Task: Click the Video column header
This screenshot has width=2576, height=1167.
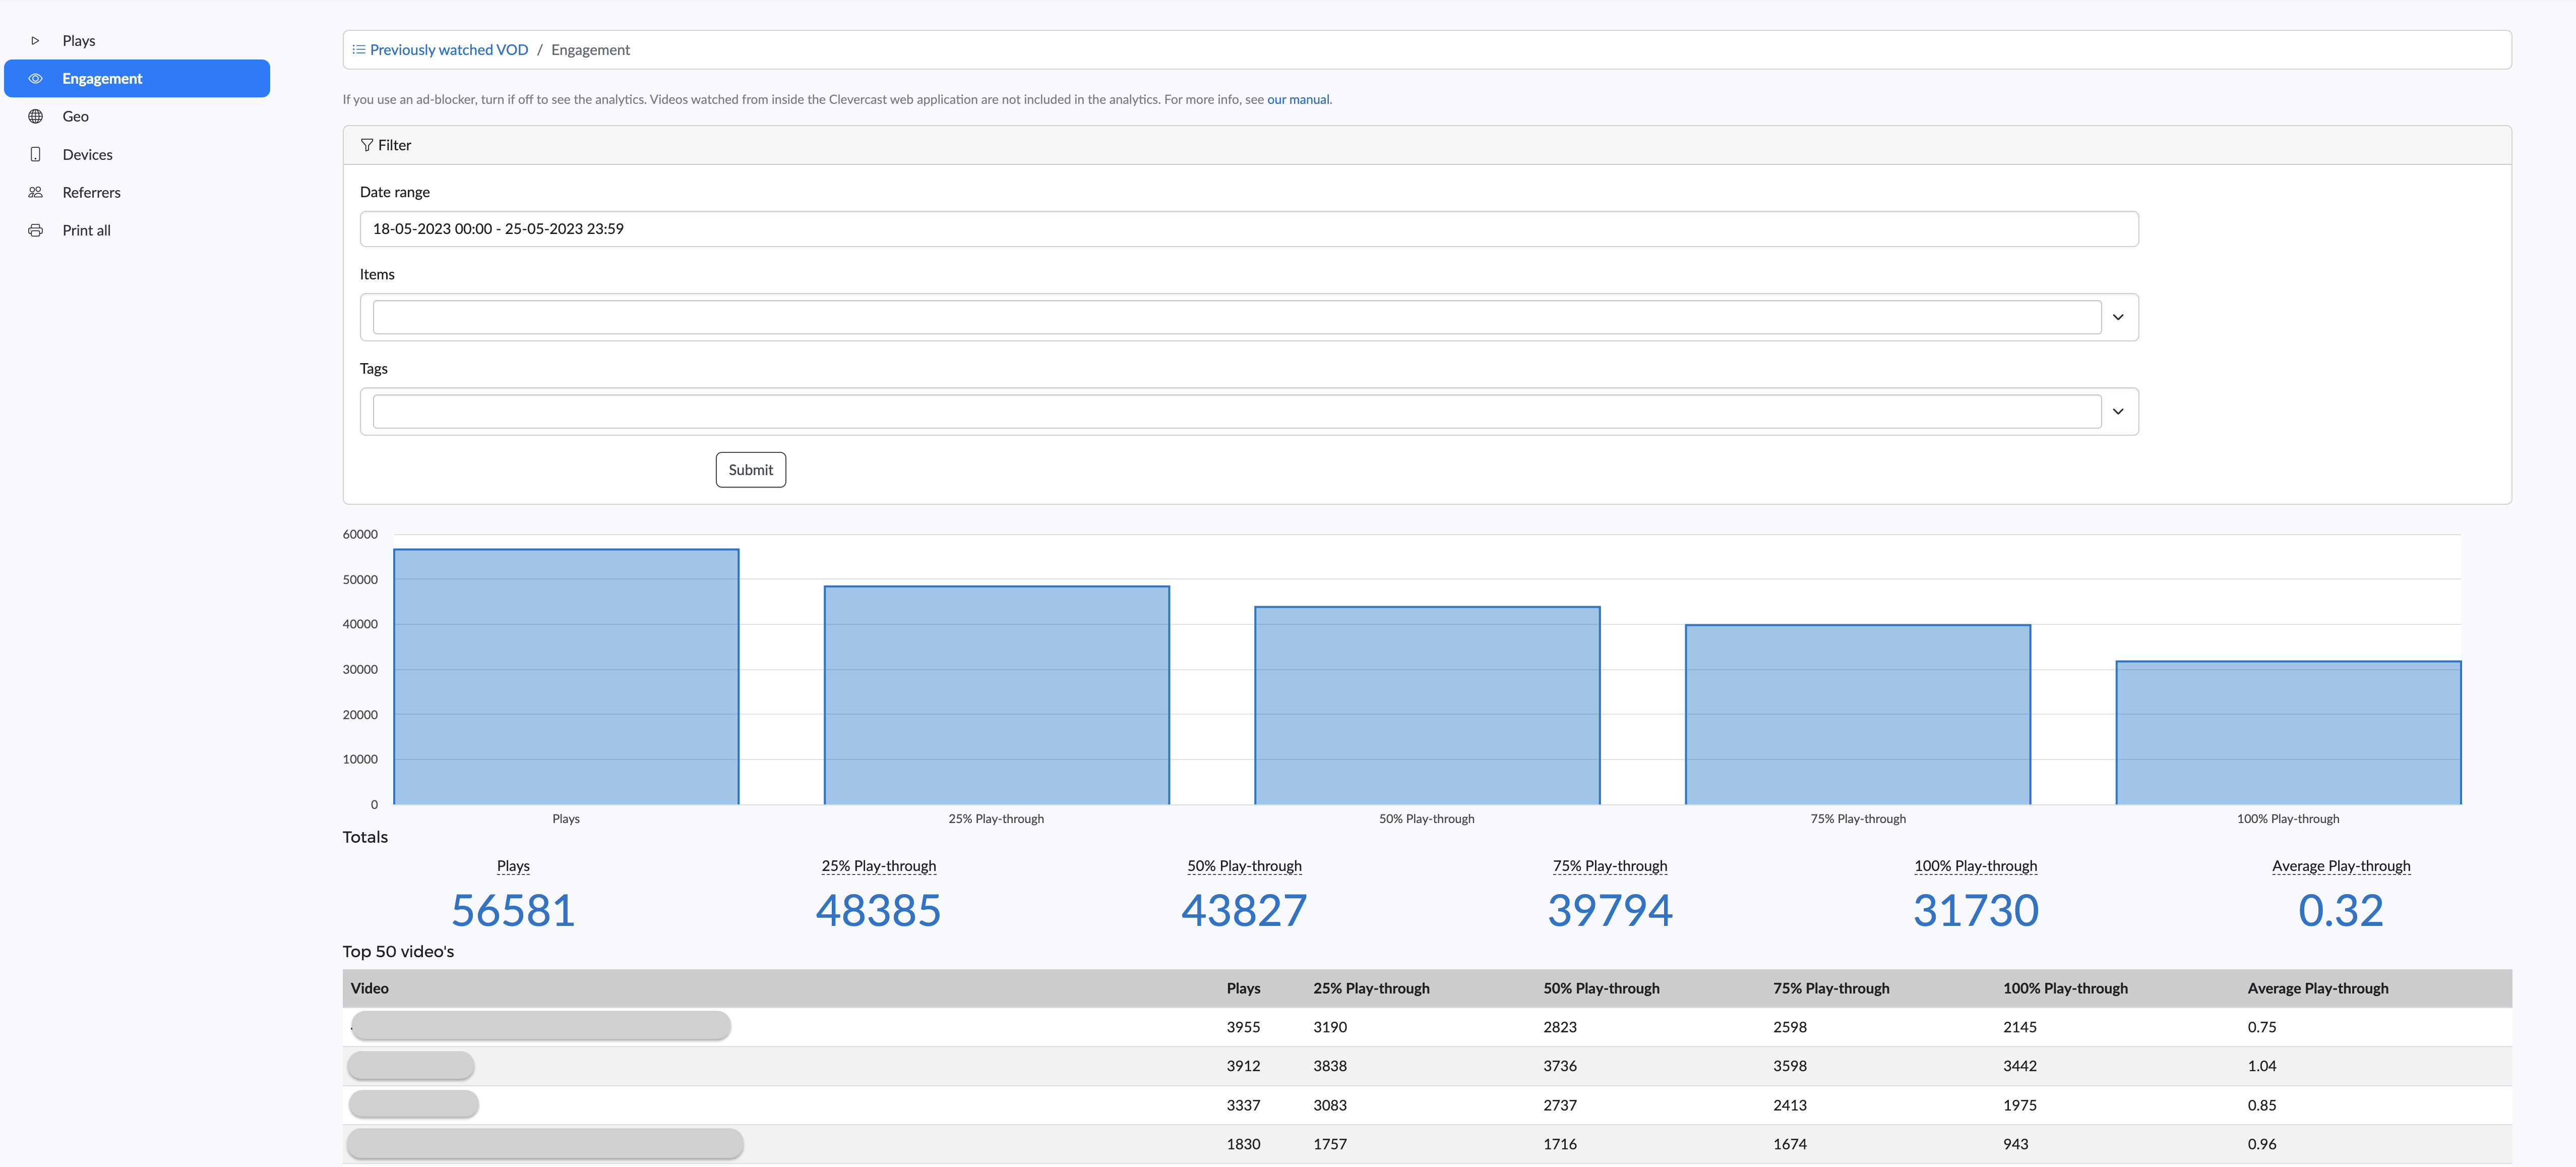Action: point(370,989)
